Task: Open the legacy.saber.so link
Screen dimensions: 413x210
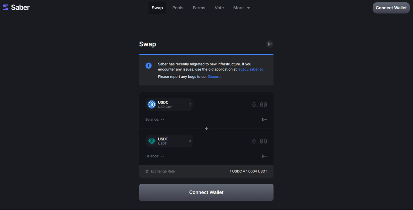Action: pyautogui.click(x=251, y=69)
